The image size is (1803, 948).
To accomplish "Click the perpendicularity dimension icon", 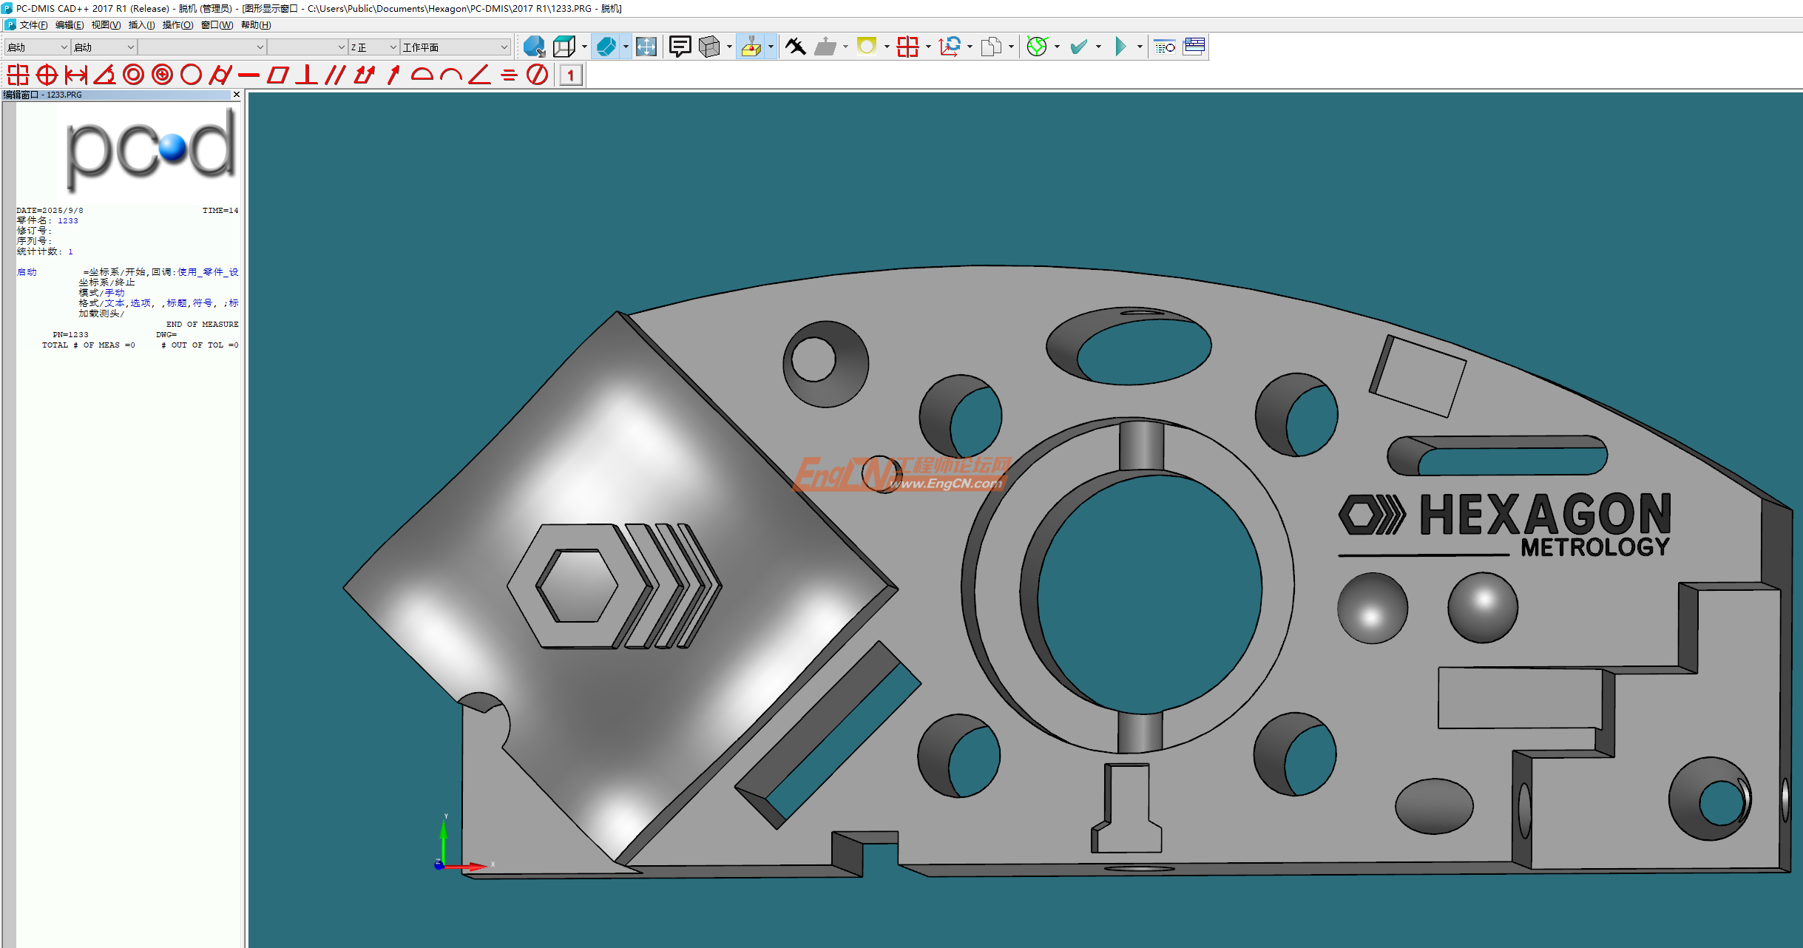I will [305, 75].
